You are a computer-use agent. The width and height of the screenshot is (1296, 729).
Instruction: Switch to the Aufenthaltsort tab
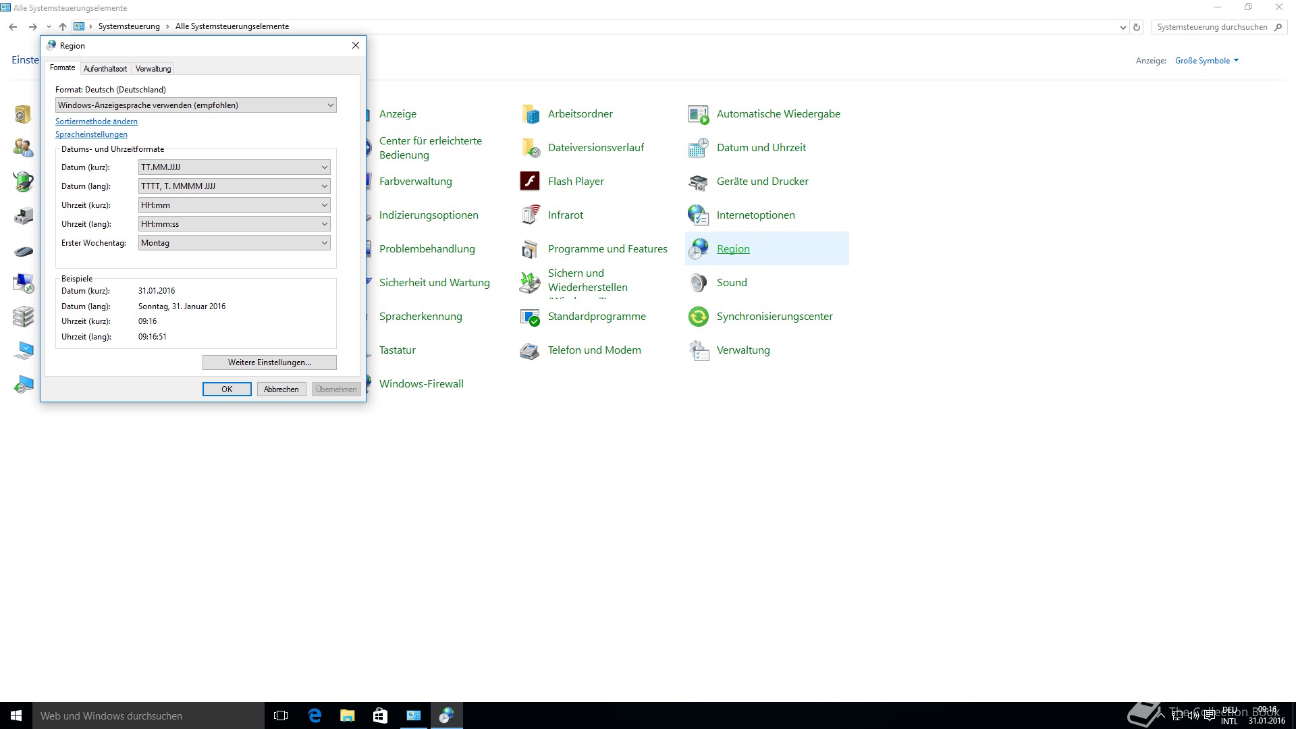coord(105,69)
